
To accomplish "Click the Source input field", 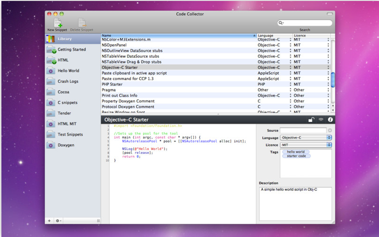I will tap(303, 130).
